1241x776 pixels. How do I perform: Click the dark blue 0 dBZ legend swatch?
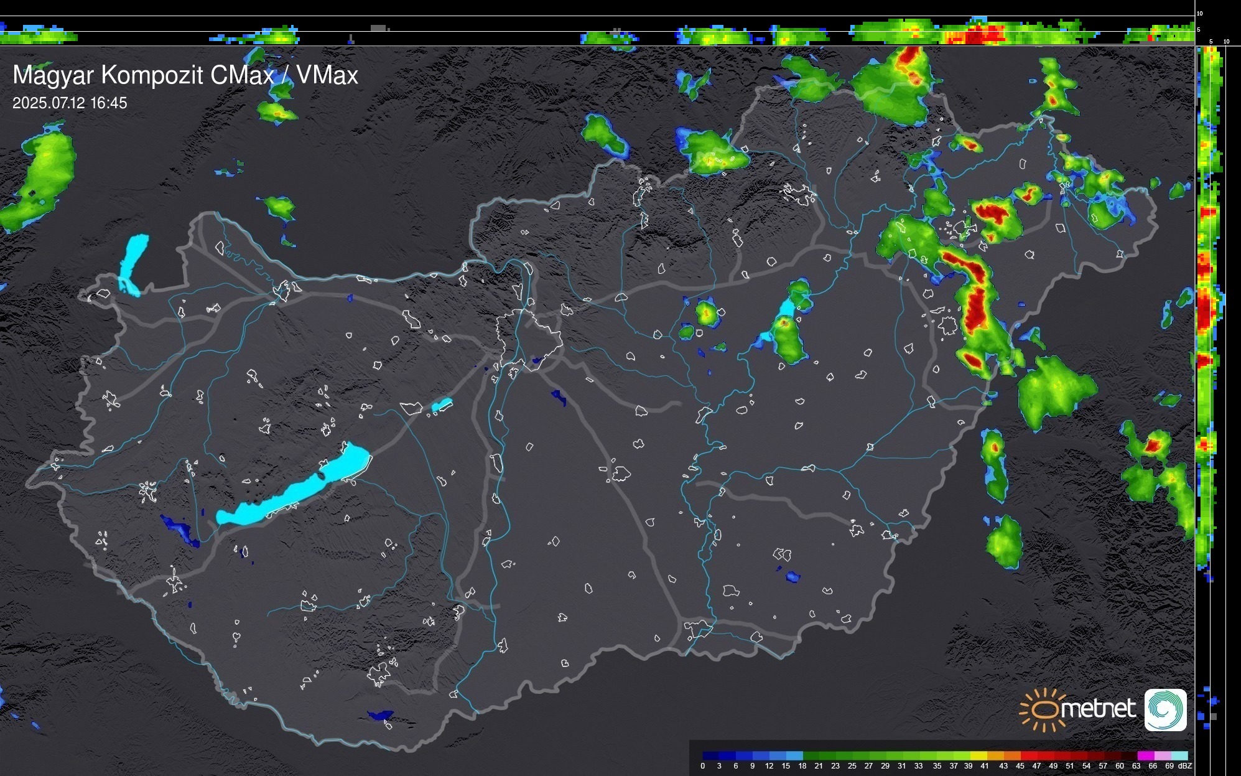point(710,755)
